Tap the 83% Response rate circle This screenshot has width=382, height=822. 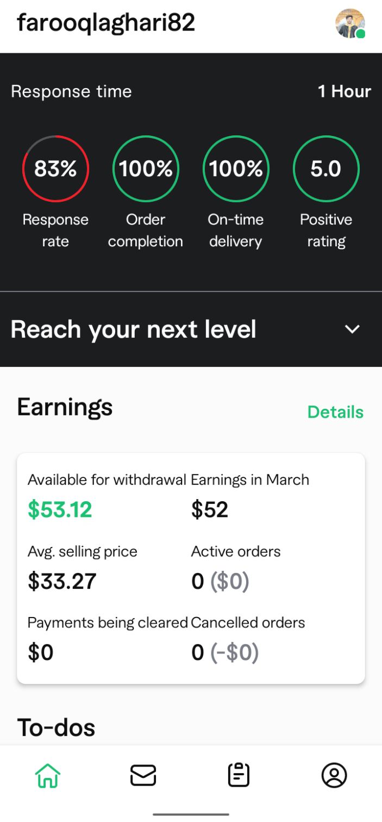(x=55, y=169)
